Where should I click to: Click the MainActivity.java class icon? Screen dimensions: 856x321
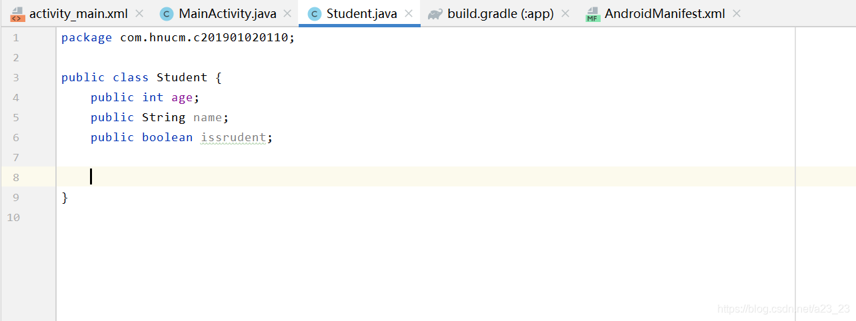(x=167, y=14)
